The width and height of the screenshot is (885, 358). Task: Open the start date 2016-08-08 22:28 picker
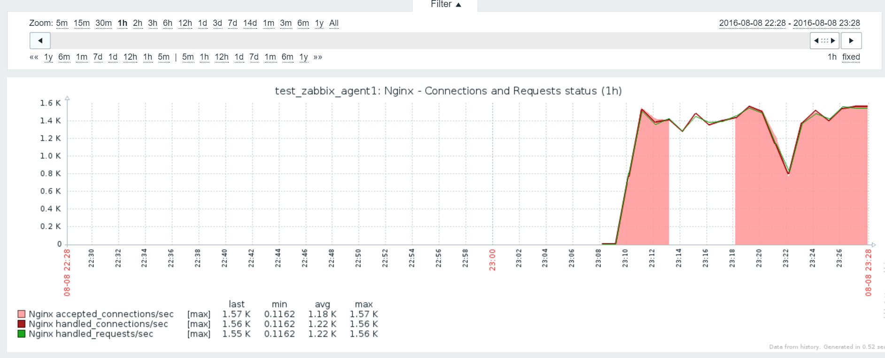[752, 23]
